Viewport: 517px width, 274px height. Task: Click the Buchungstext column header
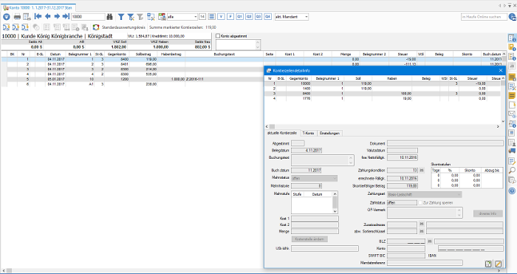(x=225, y=54)
